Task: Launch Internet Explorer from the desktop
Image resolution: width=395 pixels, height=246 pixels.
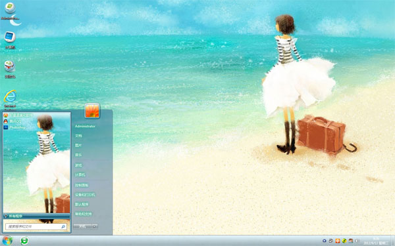Action: click(x=10, y=100)
